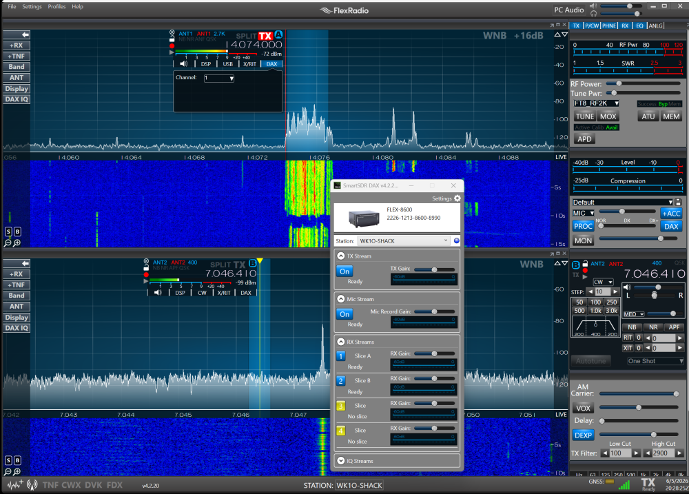Click signal bars icon in status bar
The width and height of the screenshot is (689, 494).
624,485
